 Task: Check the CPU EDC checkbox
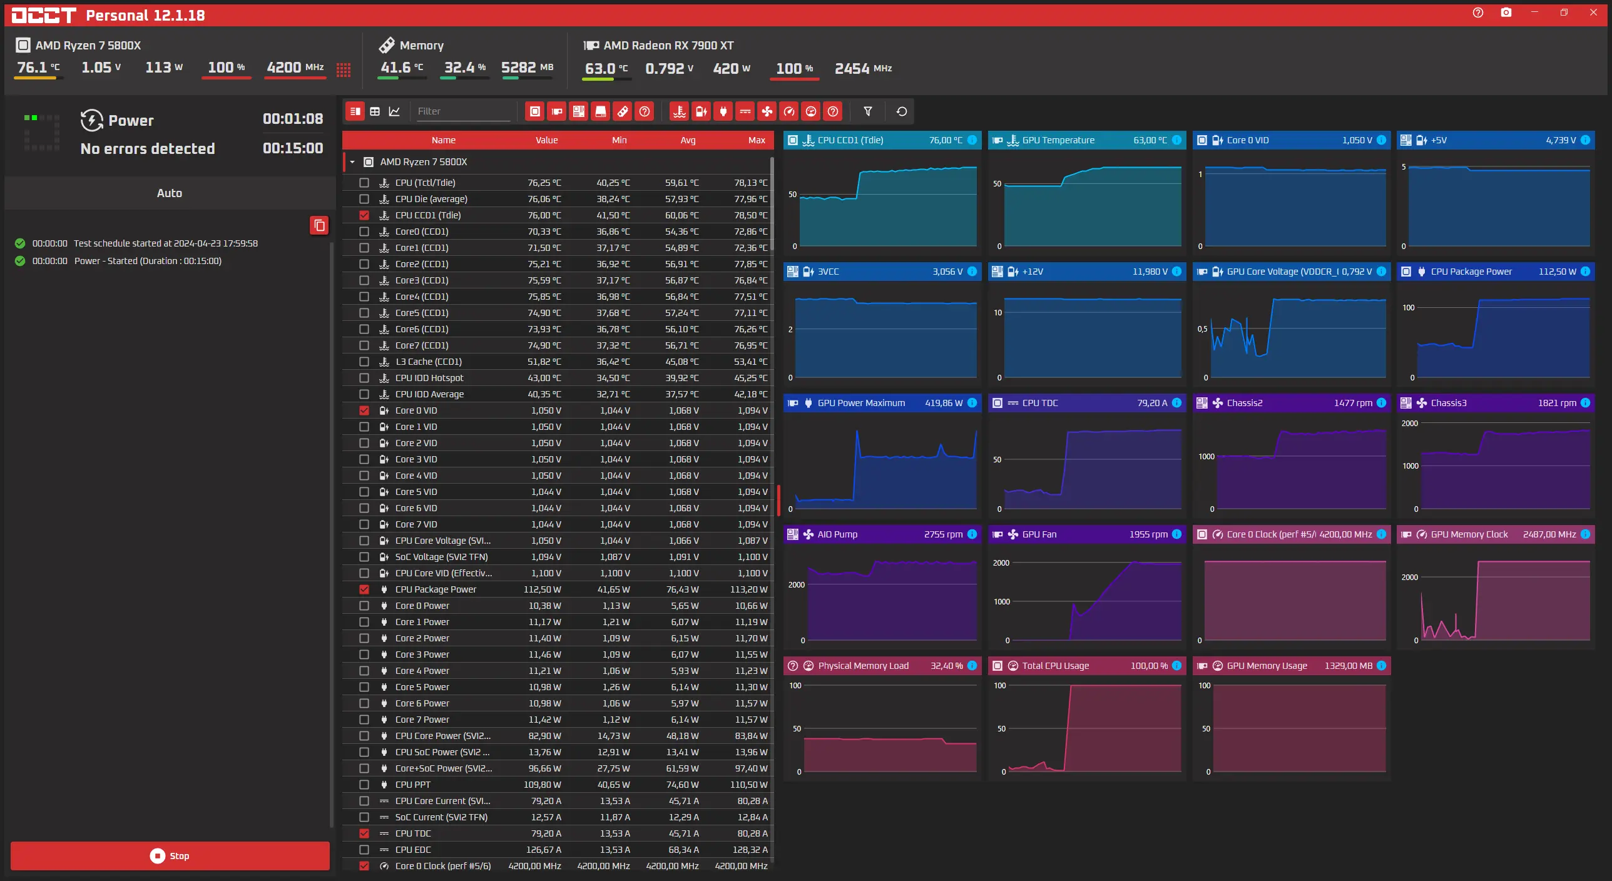(364, 850)
